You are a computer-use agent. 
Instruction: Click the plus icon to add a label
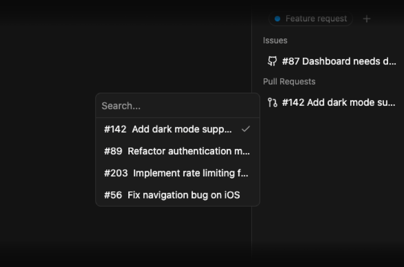367,19
